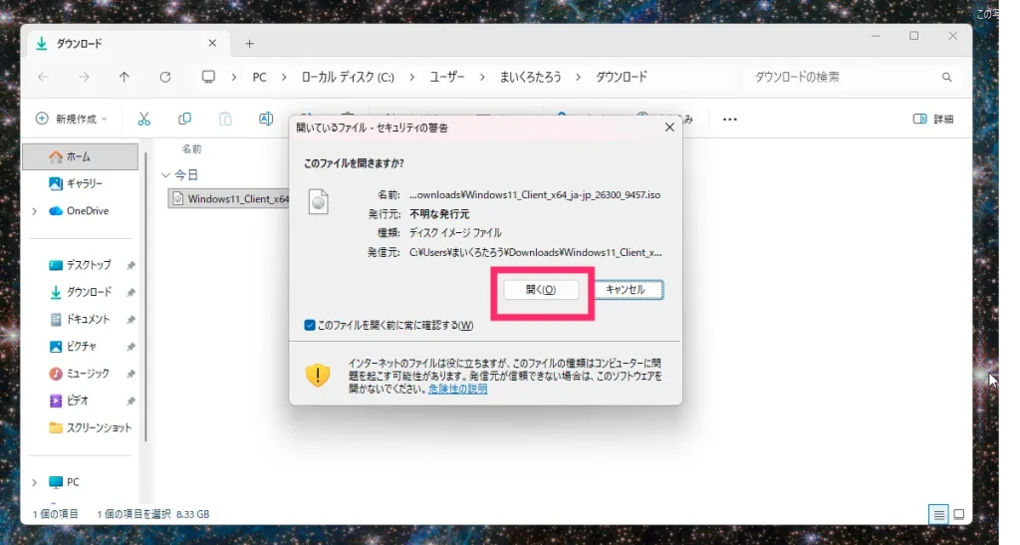Go up one folder level

[x=125, y=77]
